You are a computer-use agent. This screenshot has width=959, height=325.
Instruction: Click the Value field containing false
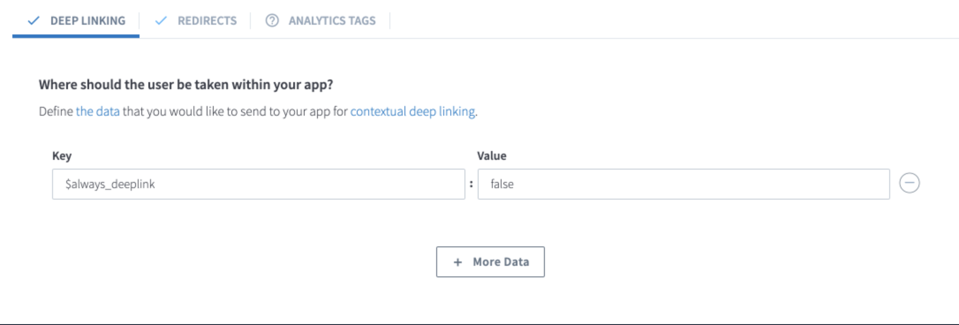683,184
